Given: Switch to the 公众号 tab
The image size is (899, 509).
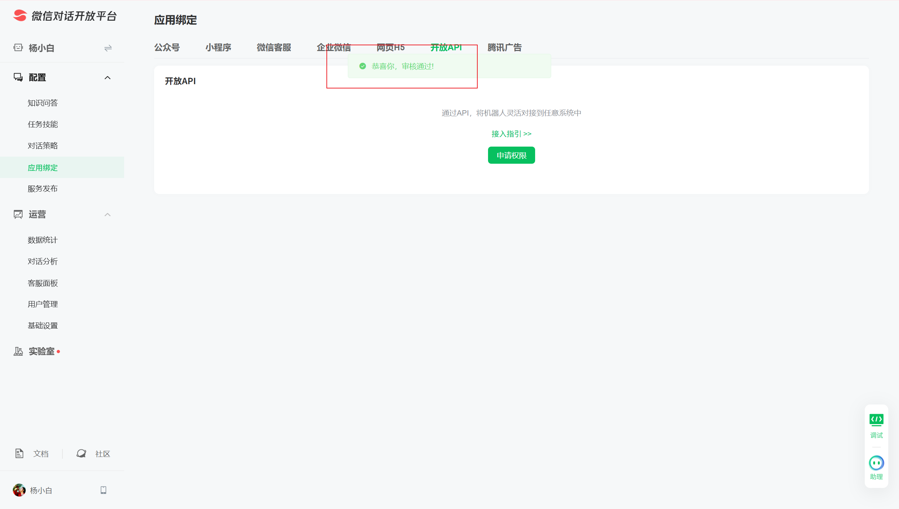Looking at the screenshot, I should [167, 47].
